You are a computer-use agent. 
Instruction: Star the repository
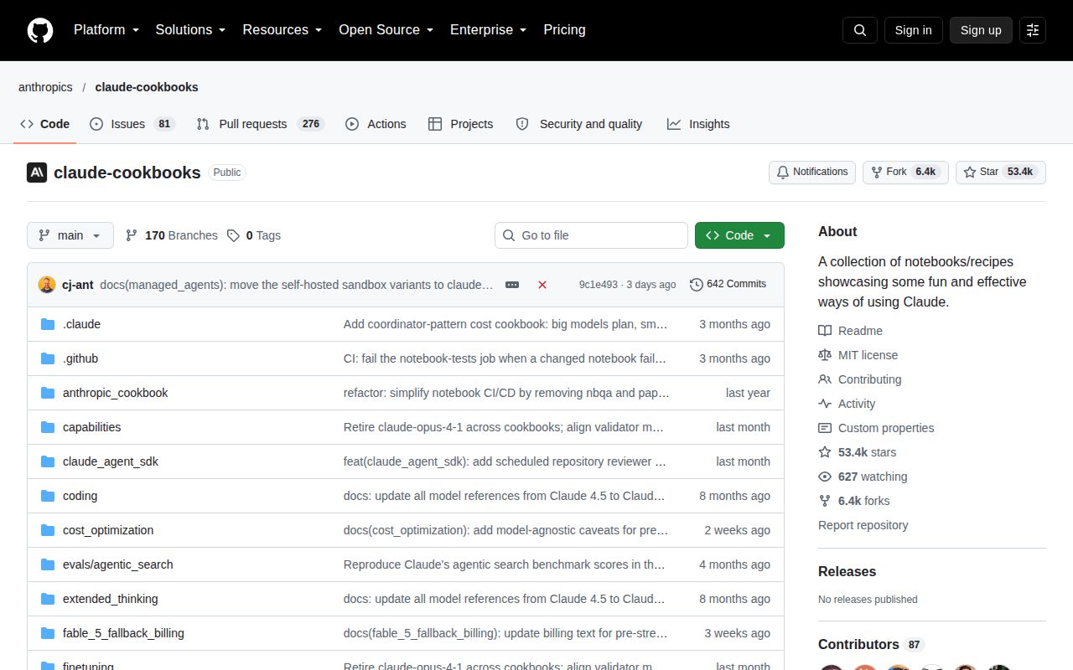coord(1001,172)
